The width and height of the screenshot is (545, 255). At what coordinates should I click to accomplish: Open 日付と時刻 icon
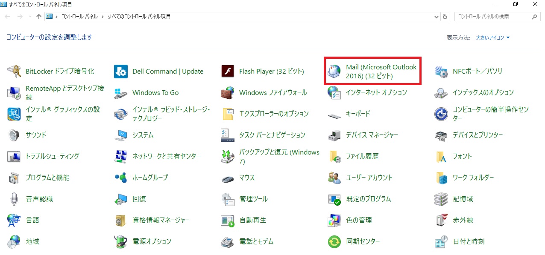point(441,242)
